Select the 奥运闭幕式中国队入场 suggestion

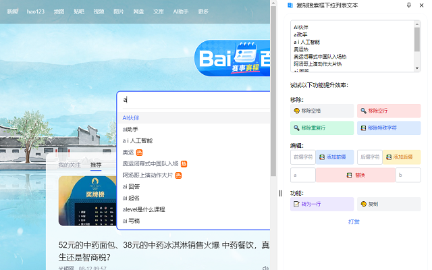pyautogui.click(x=194, y=164)
